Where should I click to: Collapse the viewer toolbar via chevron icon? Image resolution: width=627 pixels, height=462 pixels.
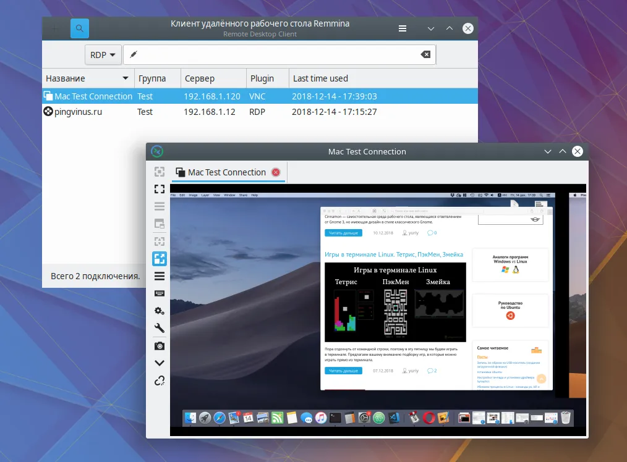click(160, 363)
